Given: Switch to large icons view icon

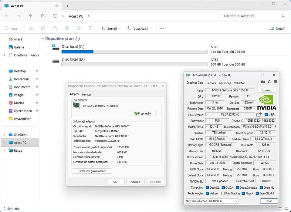Looking at the screenshot, I should tap(286, 209).
